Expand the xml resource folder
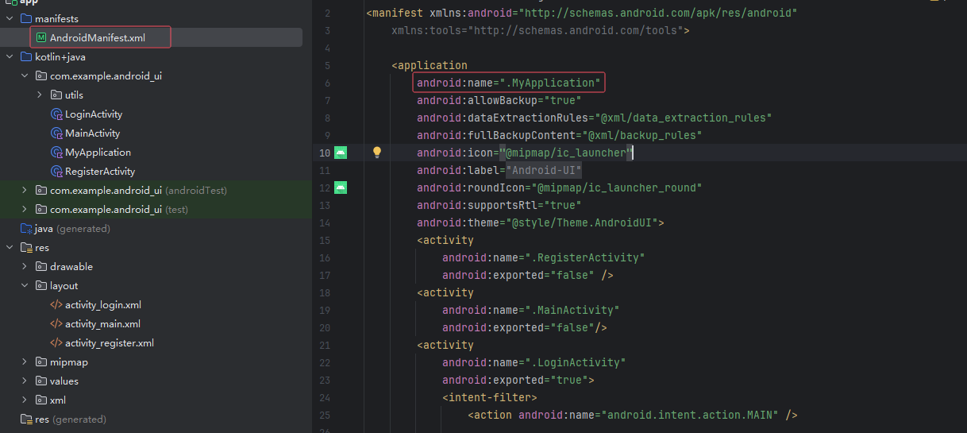 click(x=25, y=400)
